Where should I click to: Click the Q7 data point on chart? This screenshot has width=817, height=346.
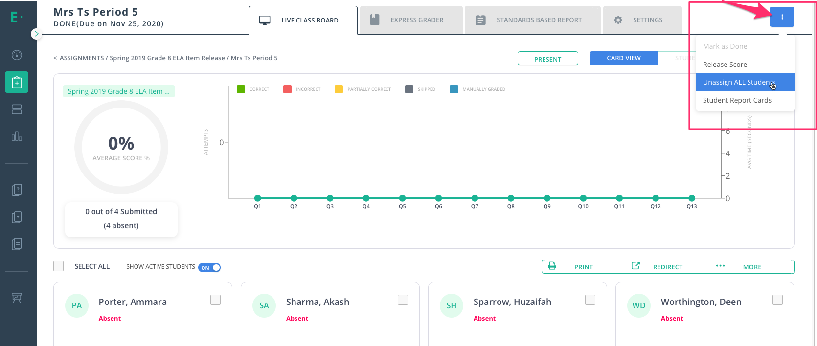click(475, 198)
